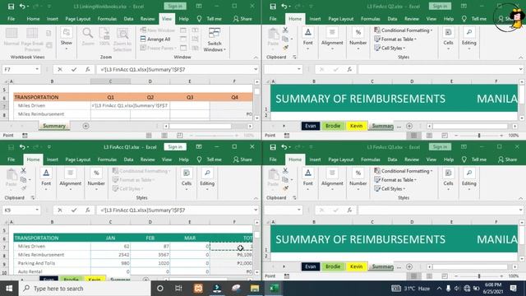Click Save icon in L3 LinkingWorkbooks window
Screen dimensions: 526x296
[11, 7]
